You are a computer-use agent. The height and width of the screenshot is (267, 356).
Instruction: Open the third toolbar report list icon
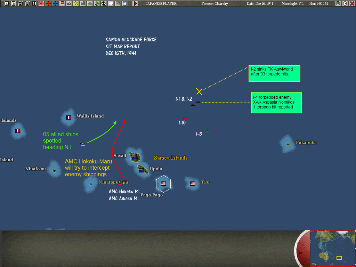(x=21, y=3)
